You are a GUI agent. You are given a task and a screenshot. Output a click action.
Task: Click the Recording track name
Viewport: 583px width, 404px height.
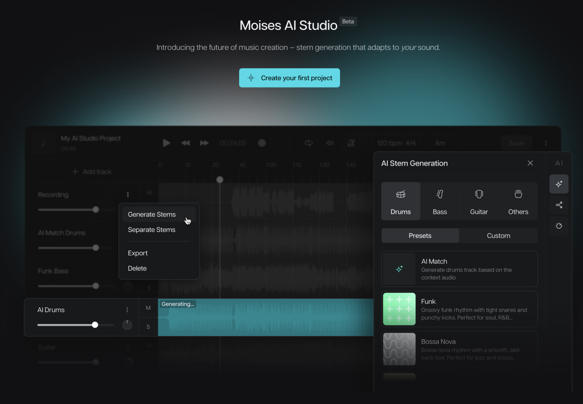(x=53, y=195)
